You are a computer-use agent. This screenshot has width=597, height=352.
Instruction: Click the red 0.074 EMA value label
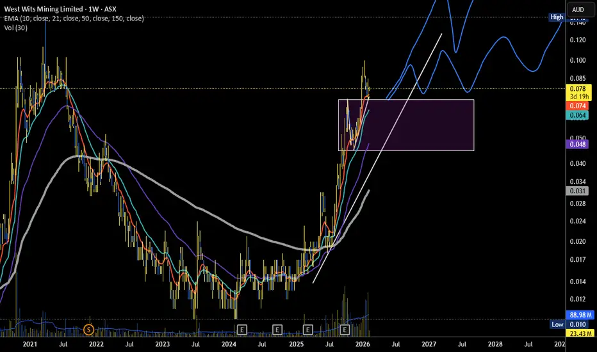pos(578,106)
